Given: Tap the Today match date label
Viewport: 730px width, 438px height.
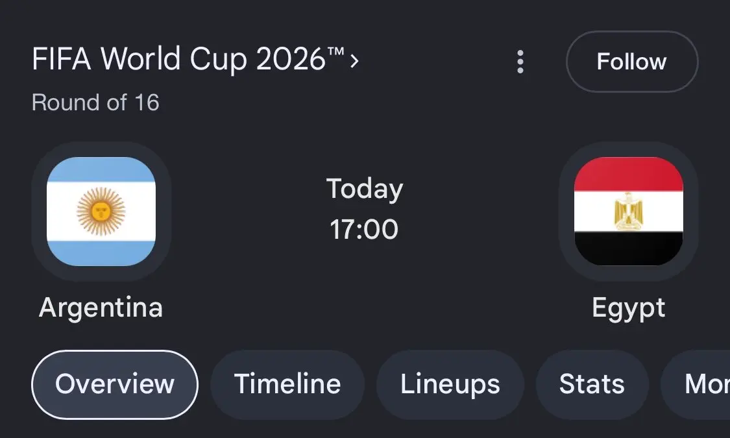Looking at the screenshot, I should [x=365, y=189].
